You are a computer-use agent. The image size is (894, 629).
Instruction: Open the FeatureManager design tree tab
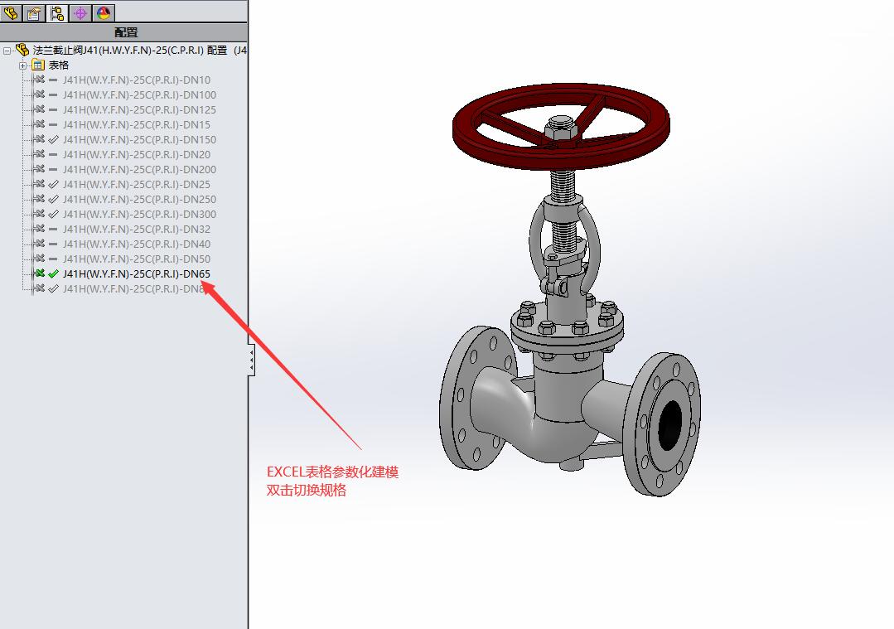(11, 12)
